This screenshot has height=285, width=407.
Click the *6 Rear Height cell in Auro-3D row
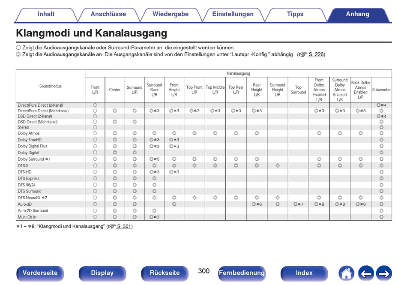click(257, 204)
